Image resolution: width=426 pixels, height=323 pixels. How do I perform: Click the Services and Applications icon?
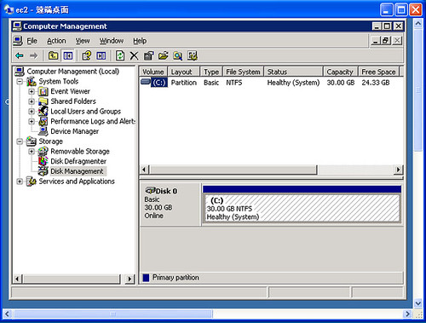[x=32, y=182]
